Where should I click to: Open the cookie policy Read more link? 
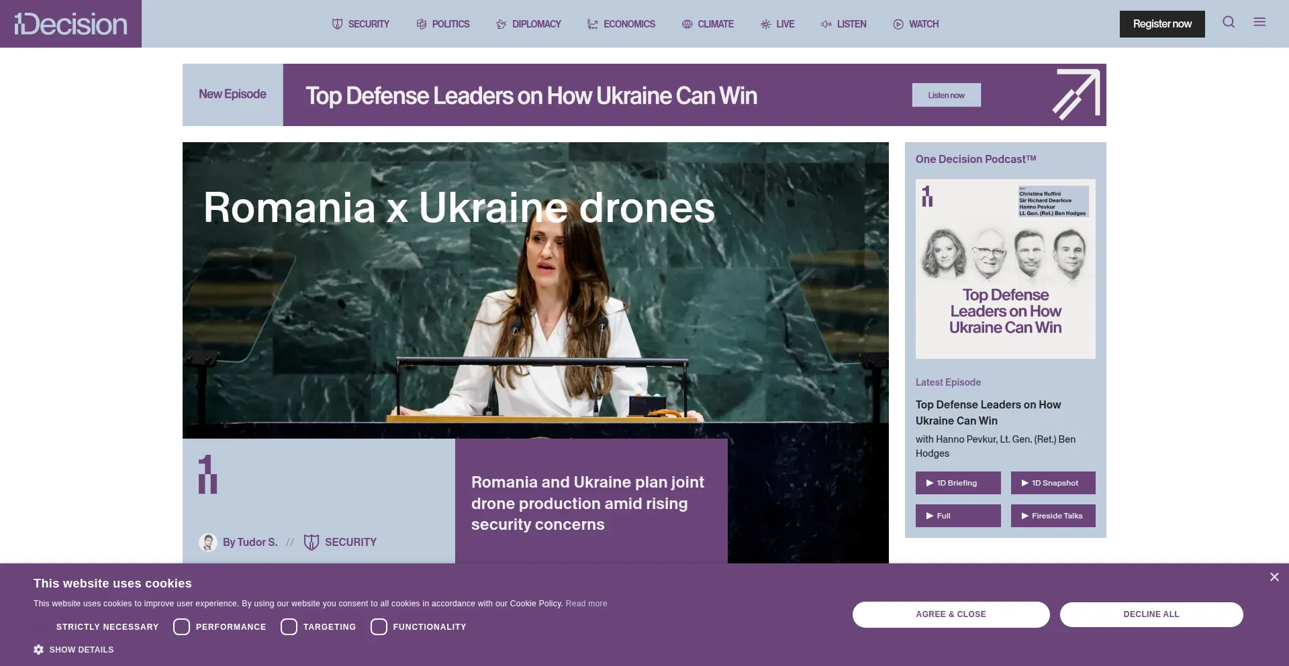pos(586,604)
